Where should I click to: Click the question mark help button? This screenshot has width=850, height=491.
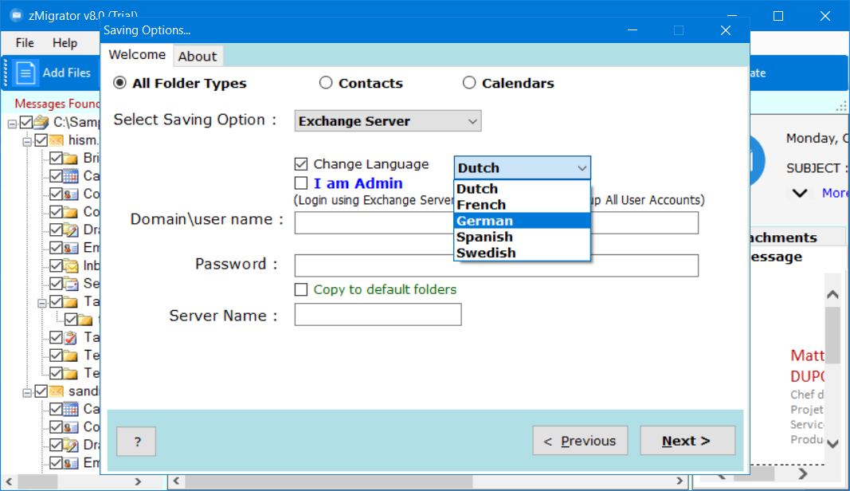pyautogui.click(x=136, y=441)
